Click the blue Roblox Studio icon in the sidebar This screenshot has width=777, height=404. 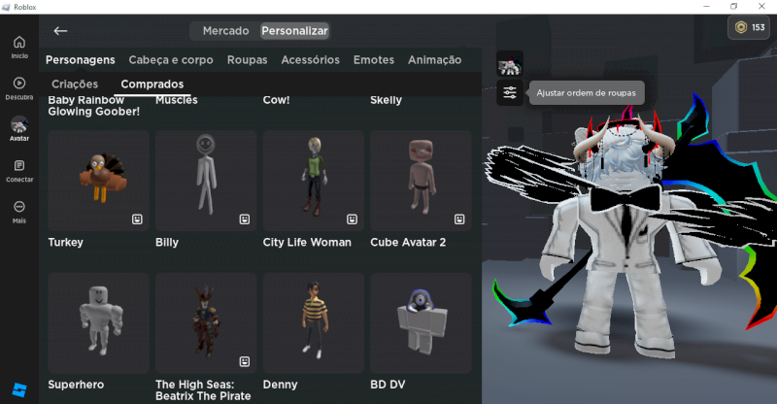19,389
